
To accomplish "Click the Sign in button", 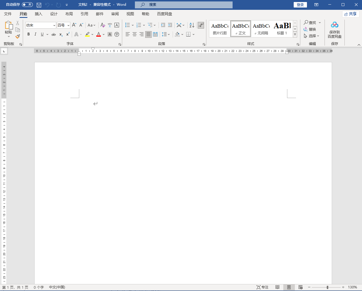I will 300,5.
